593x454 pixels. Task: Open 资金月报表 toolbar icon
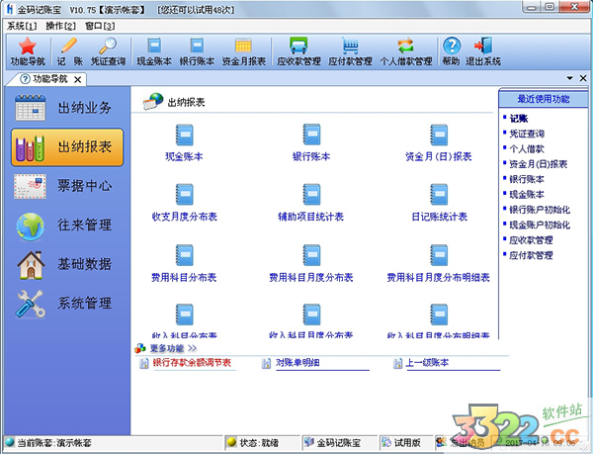[243, 51]
